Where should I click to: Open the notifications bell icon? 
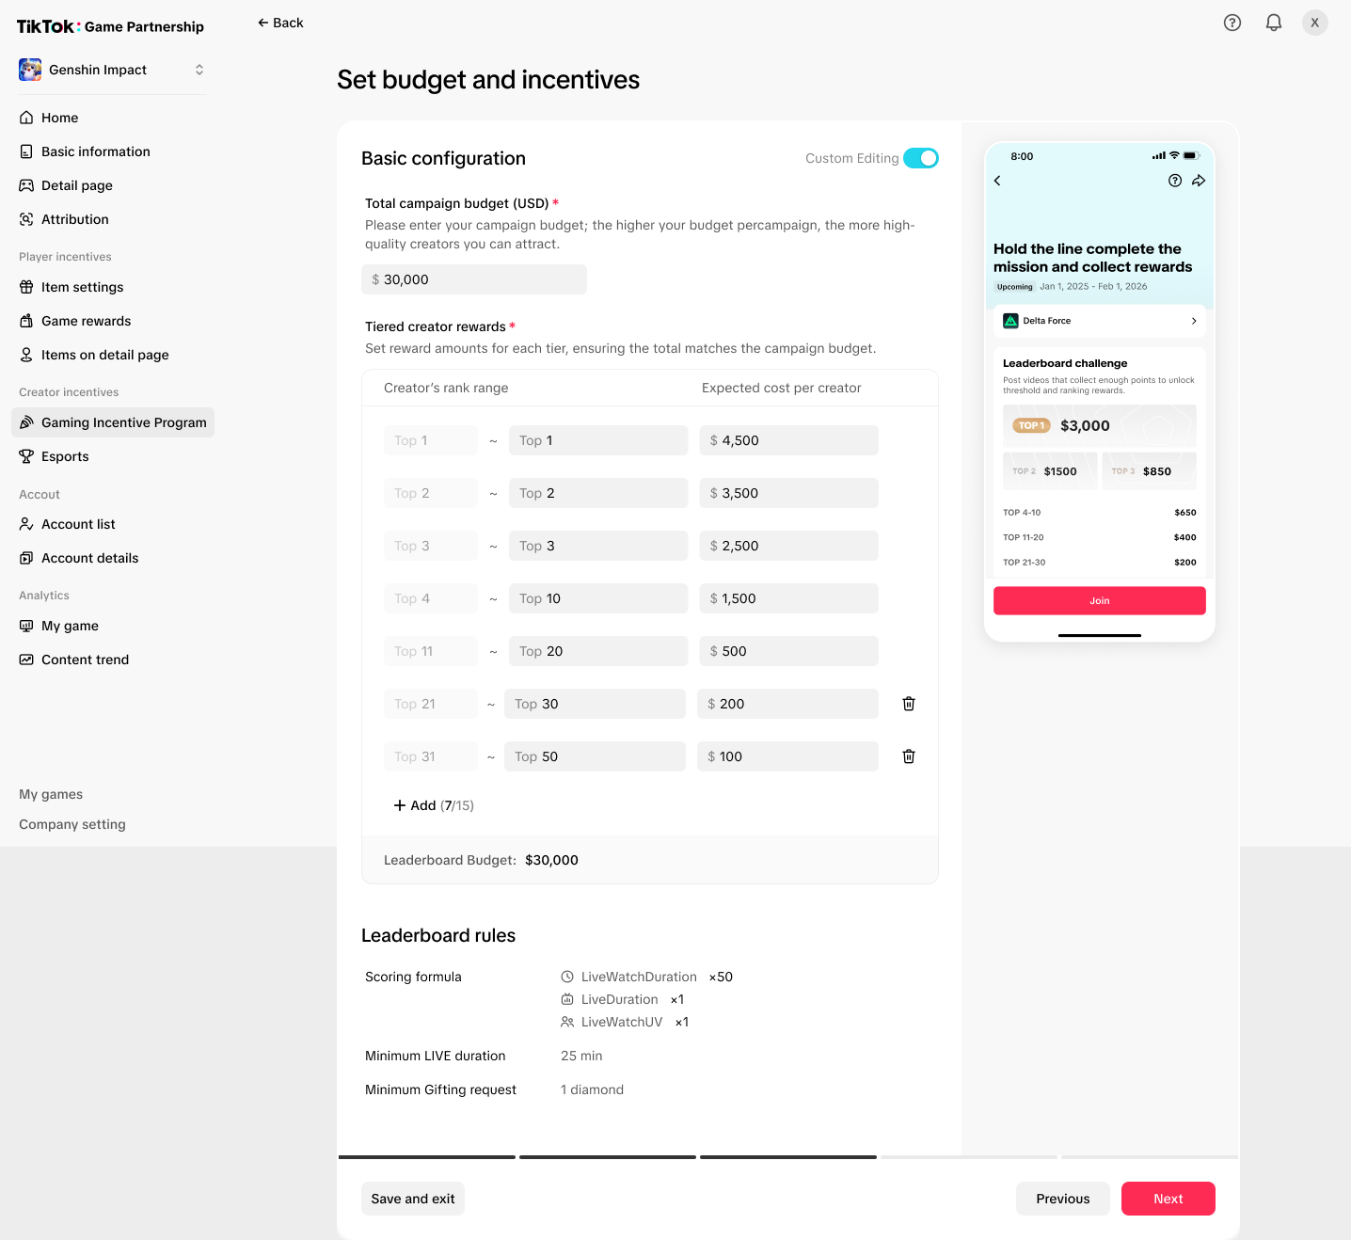1274,23
